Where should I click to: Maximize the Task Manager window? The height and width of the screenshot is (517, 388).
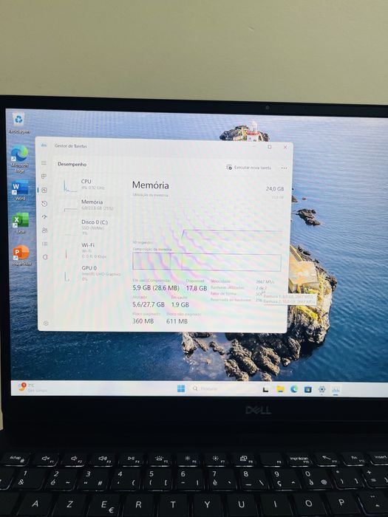(270, 147)
